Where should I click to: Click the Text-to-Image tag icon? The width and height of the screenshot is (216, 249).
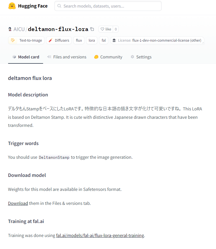click(13, 40)
